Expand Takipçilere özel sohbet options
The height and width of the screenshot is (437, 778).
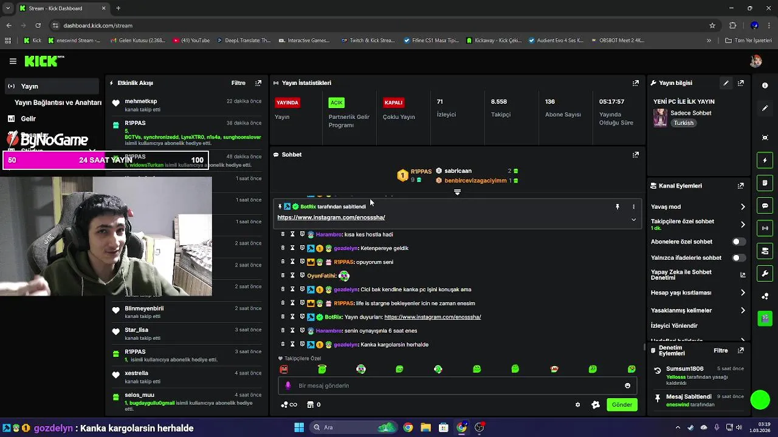743,225
